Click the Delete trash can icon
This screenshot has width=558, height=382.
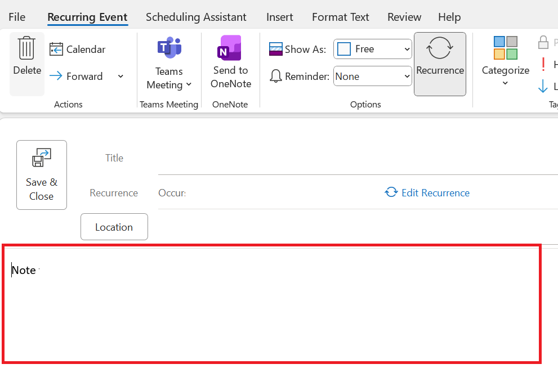tap(26, 48)
